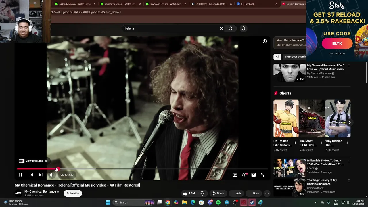The width and height of the screenshot is (368, 207).
Task: Open MCR channel avatar
Action: [x=18, y=193]
